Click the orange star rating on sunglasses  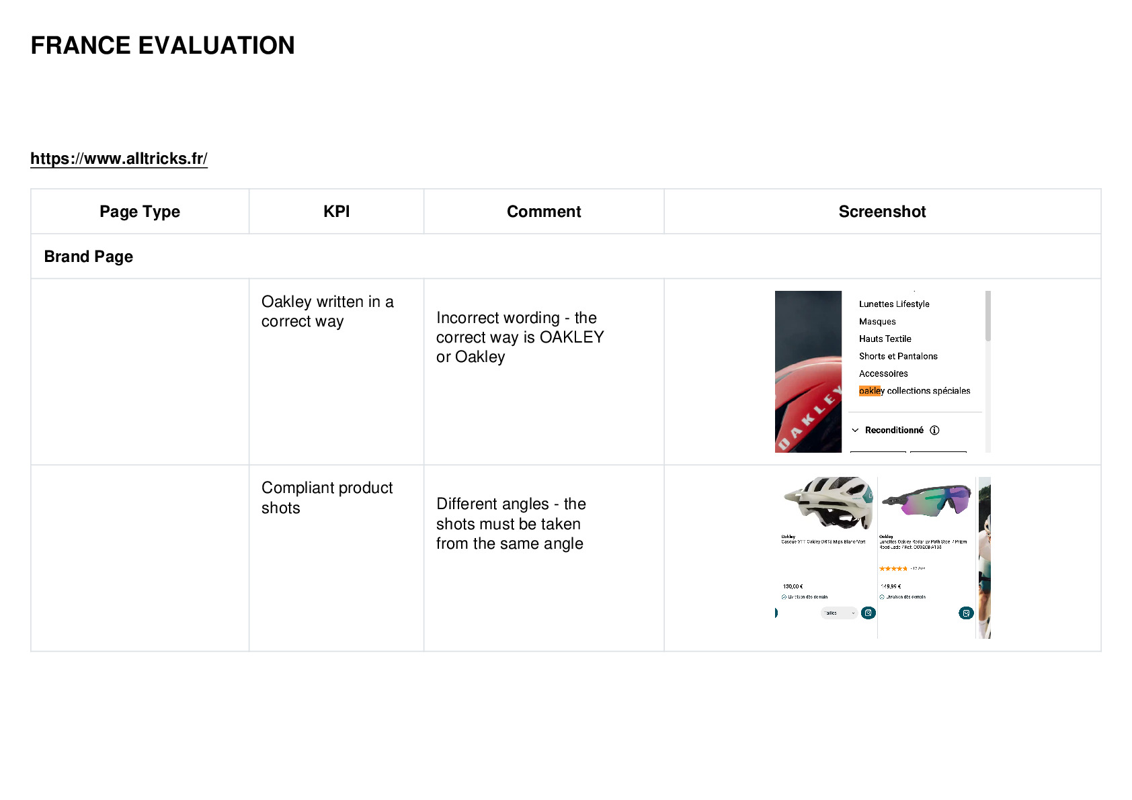(x=893, y=569)
